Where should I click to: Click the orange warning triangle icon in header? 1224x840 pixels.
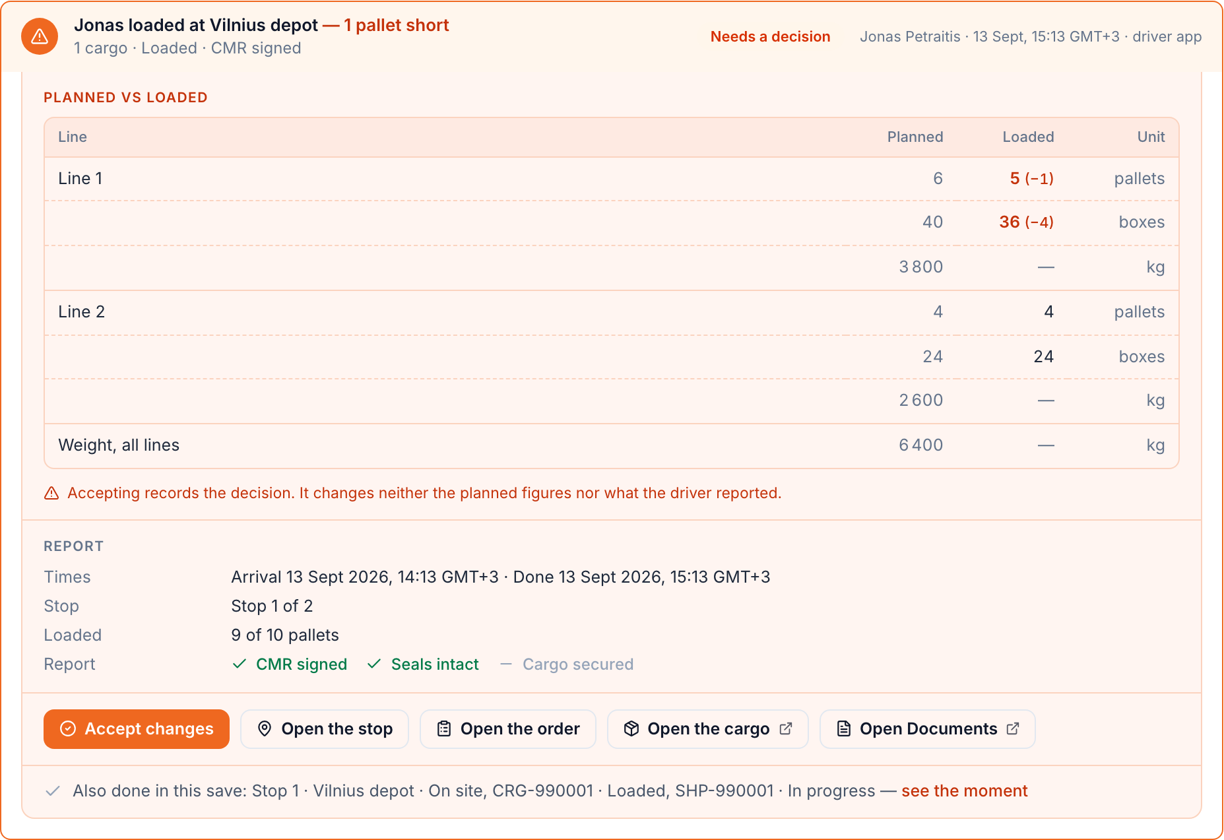40,36
